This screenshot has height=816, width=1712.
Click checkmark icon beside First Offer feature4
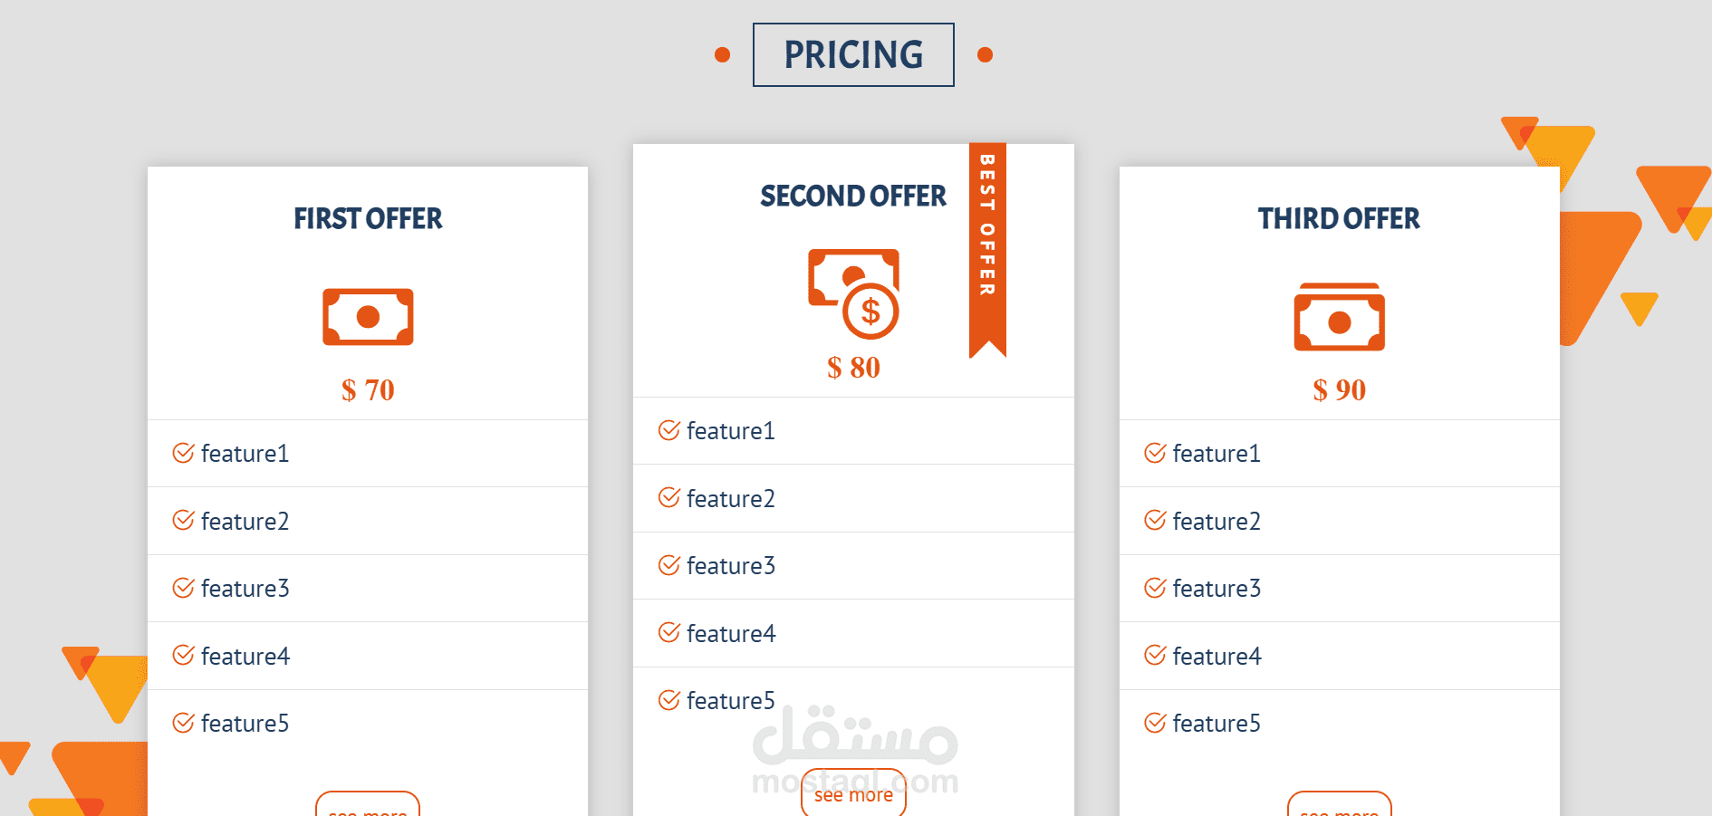pyautogui.click(x=183, y=655)
